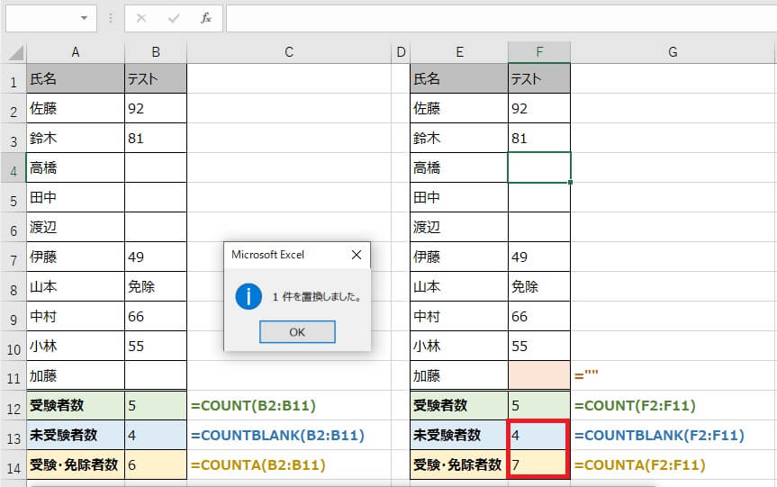Click cell F14 showing value 7
Screen dimensions: 777x487
pyautogui.click(x=538, y=464)
